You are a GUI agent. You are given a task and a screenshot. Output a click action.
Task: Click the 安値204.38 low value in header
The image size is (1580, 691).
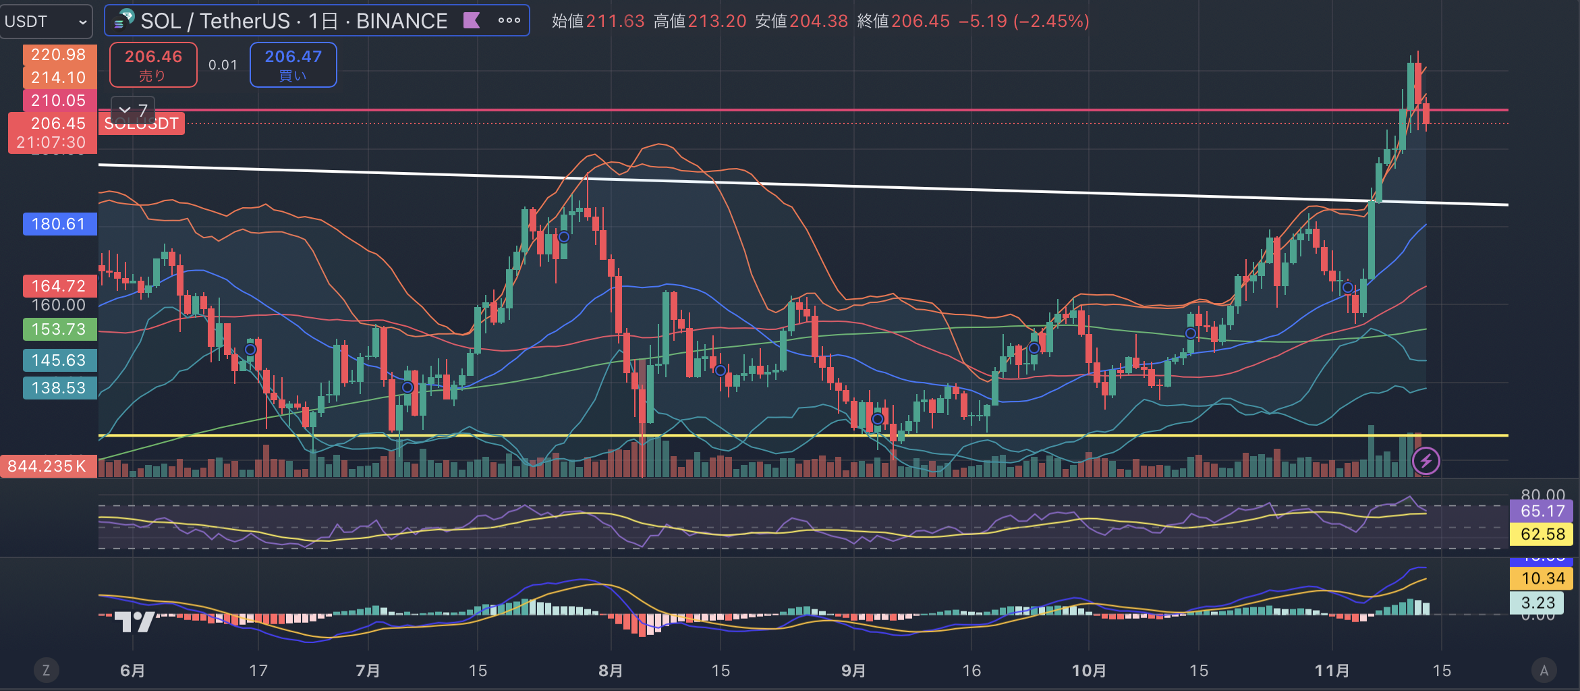(x=801, y=21)
